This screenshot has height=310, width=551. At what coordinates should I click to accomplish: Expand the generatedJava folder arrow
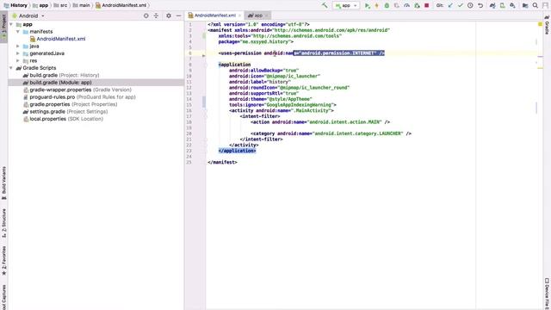pyautogui.click(x=18, y=53)
